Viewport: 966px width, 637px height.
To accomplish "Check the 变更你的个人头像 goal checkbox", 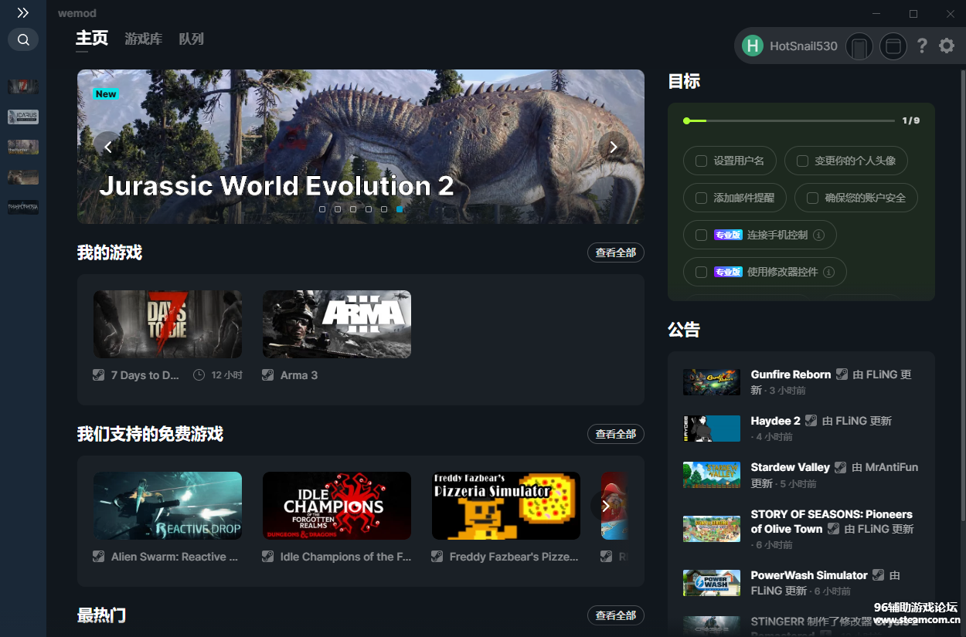I will pos(802,161).
